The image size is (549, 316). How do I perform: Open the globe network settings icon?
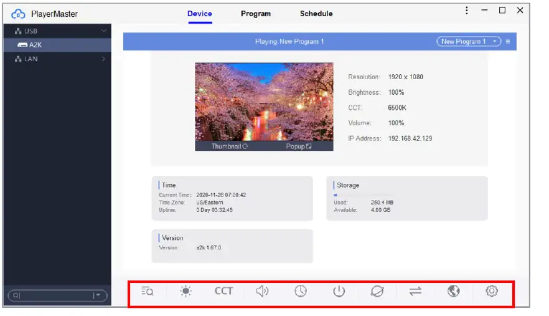click(x=454, y=291)
